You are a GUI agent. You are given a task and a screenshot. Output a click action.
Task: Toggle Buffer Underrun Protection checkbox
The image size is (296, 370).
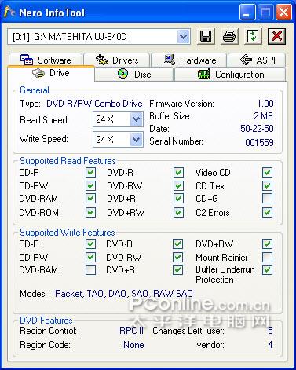267,269
